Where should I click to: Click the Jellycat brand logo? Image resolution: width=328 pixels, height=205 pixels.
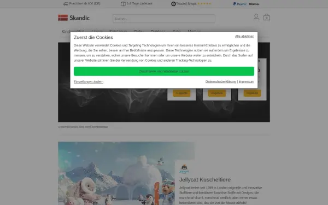[184, 169]
